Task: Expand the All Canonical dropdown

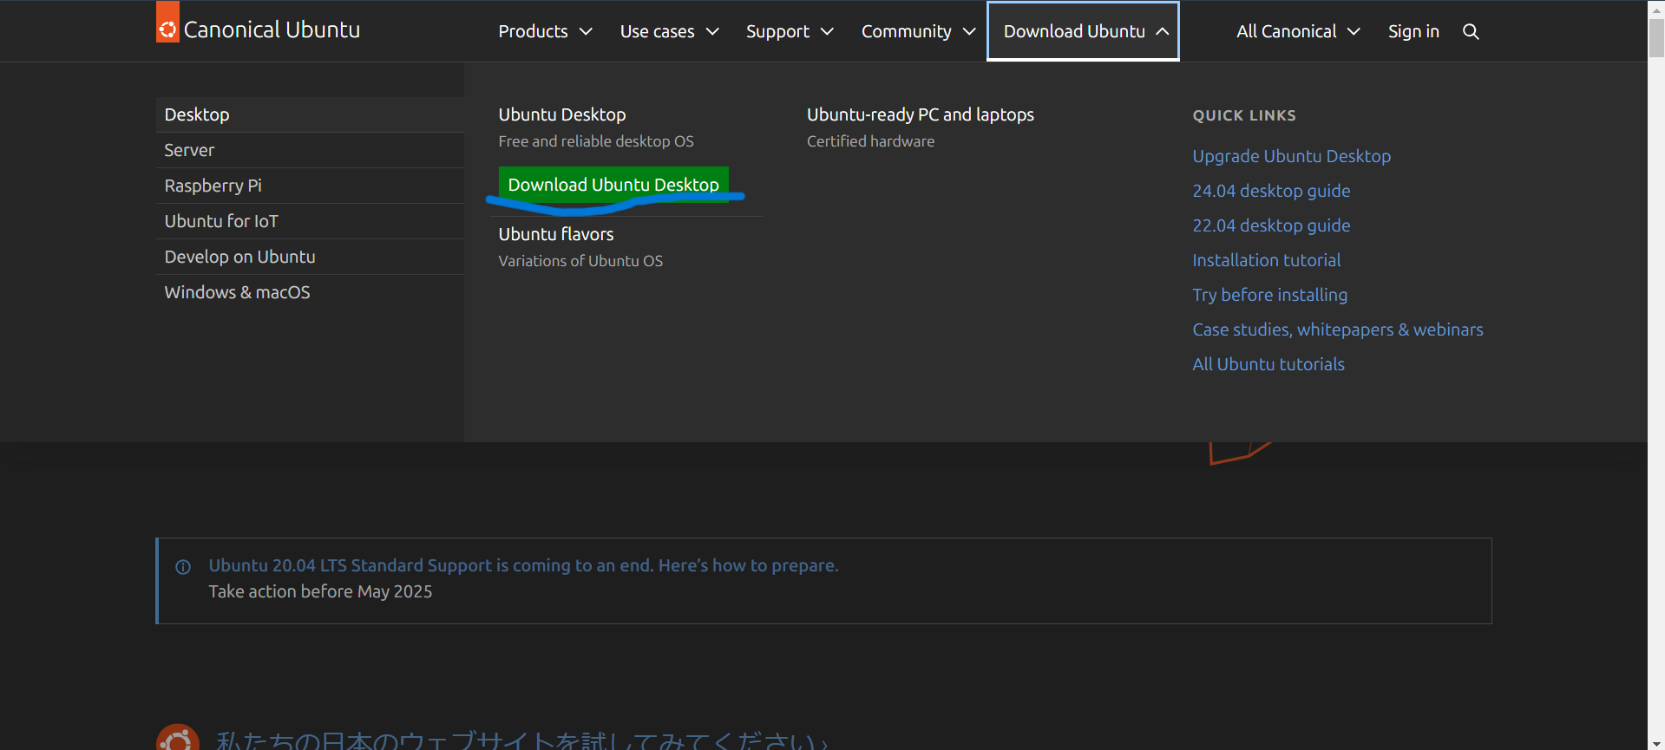Action: pos(1297,31)
